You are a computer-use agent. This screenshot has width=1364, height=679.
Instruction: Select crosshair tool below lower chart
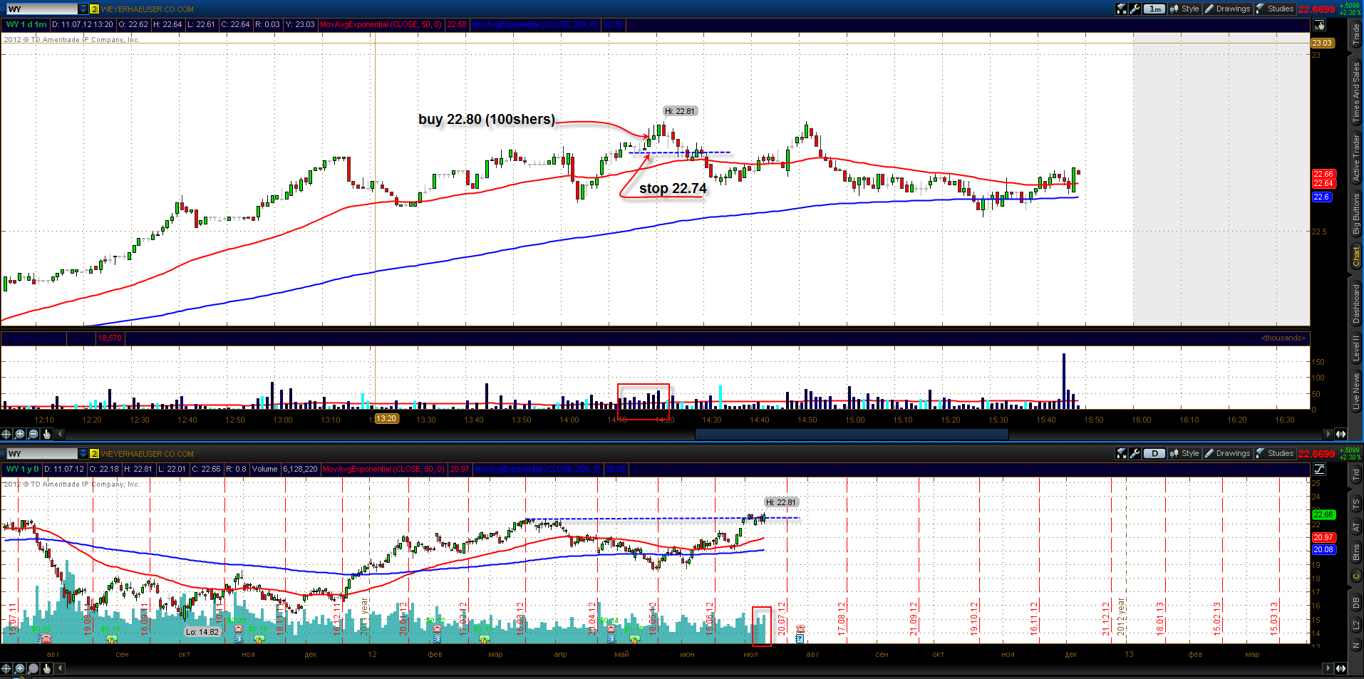point(6,668)
